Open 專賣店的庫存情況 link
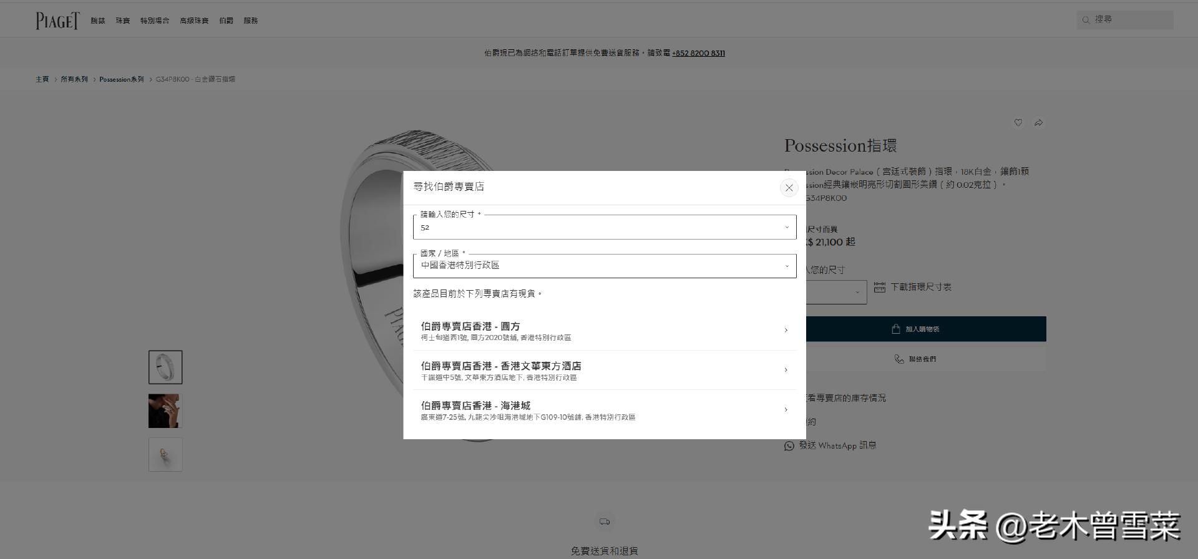 [x=846, y=398]
